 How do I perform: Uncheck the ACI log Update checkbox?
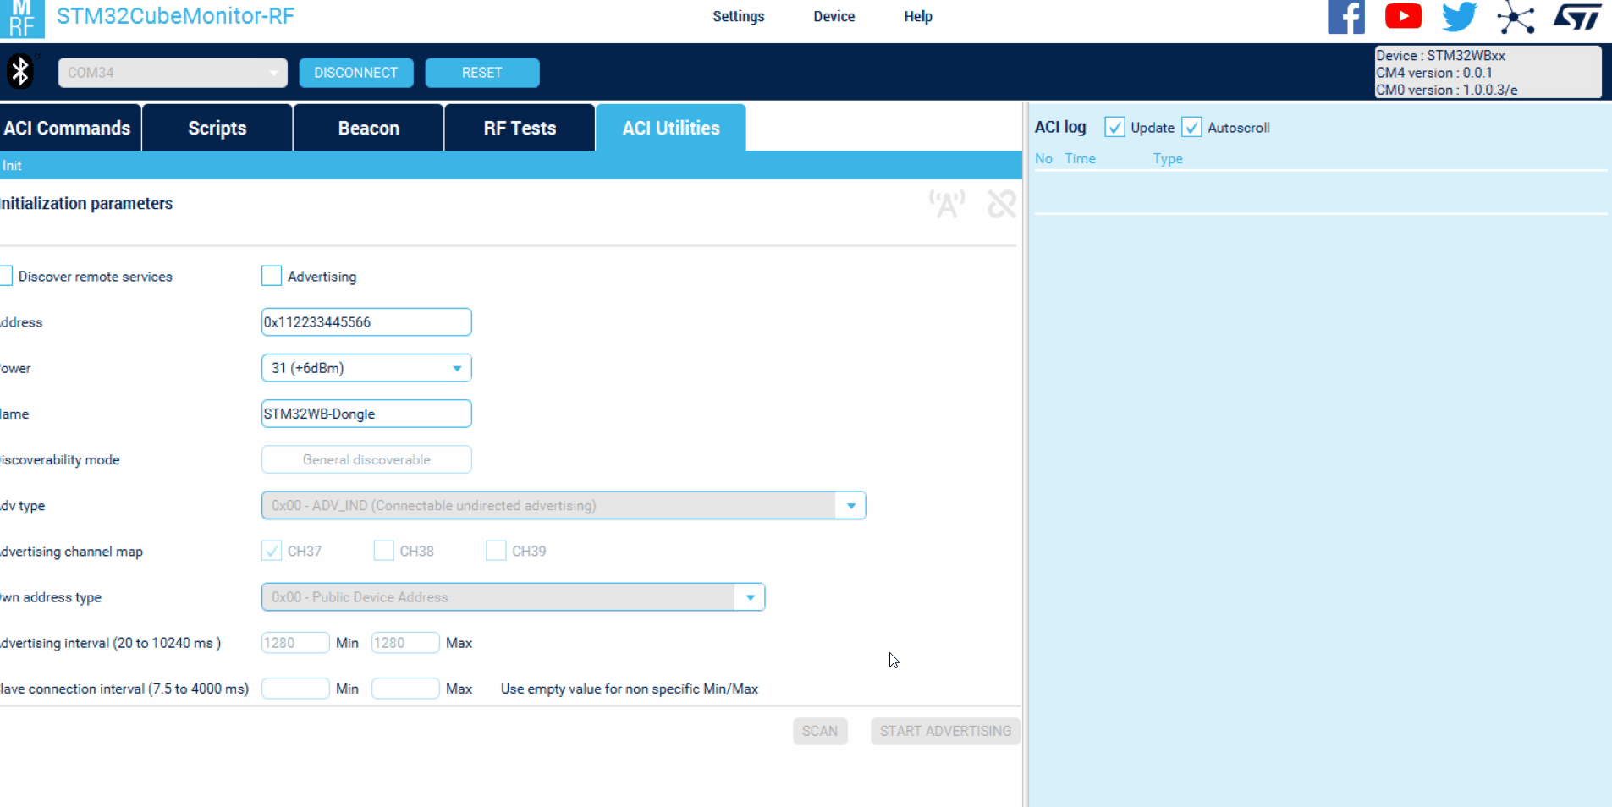[x=1114, y=127]
